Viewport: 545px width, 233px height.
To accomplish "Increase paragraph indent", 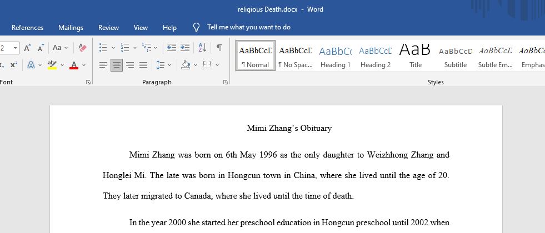I will pyautogui.click(x=185, y=48).
